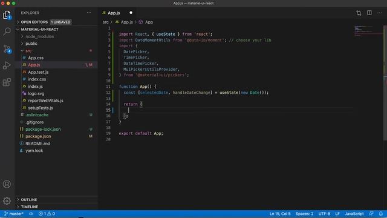387x218 pixels.
Task: Expand the Outline section
Action: point(57,199)
